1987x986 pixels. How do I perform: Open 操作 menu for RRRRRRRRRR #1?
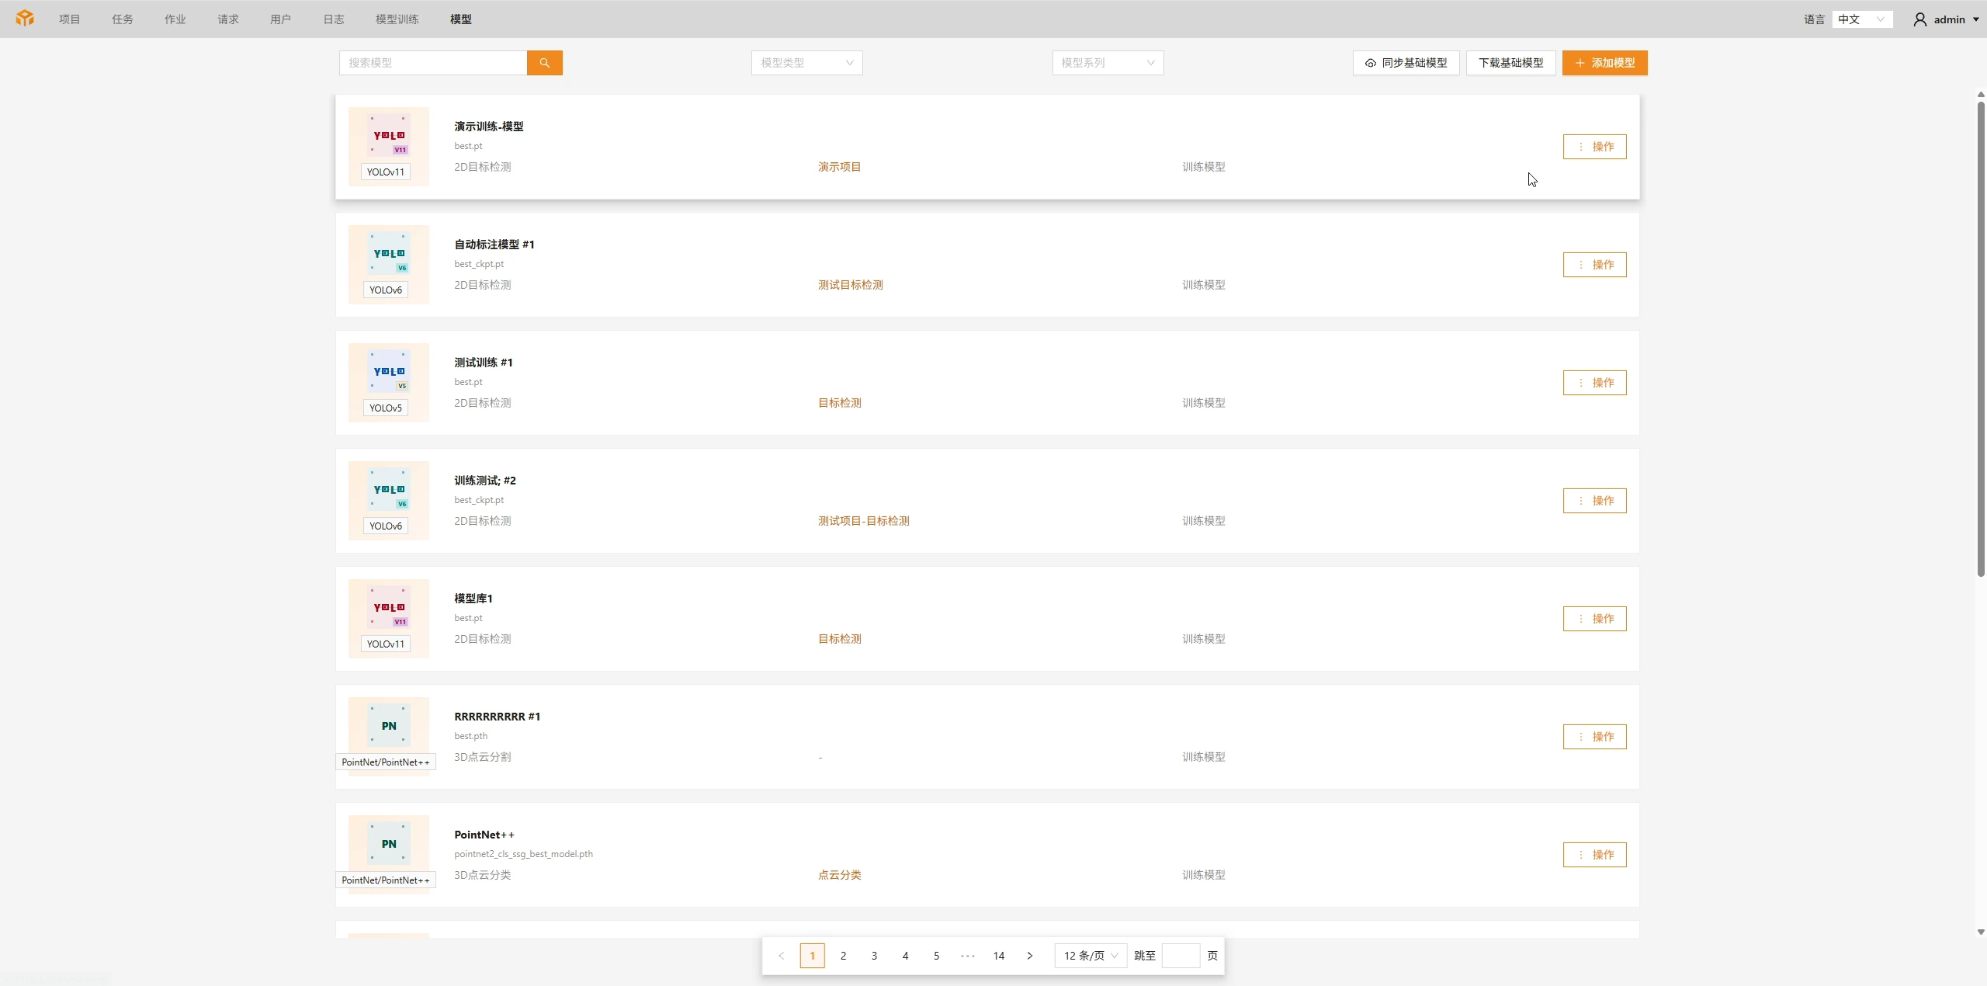(x=1594, y=737)
